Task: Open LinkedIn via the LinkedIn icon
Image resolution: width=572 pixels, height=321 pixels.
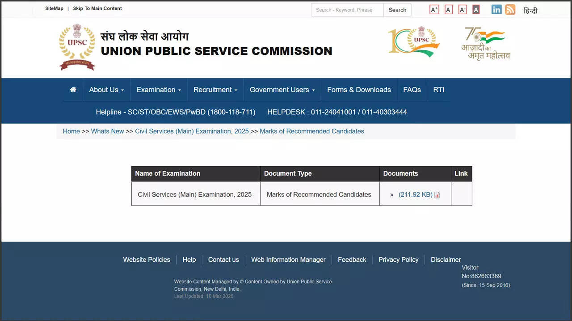Action: (x=496, y=9)
